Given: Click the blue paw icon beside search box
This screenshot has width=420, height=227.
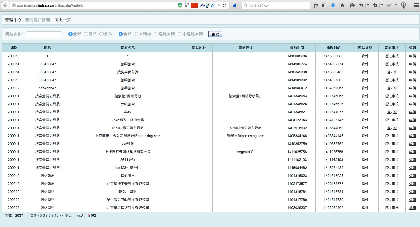Looking at the screenshot, I should coord(234,5).
